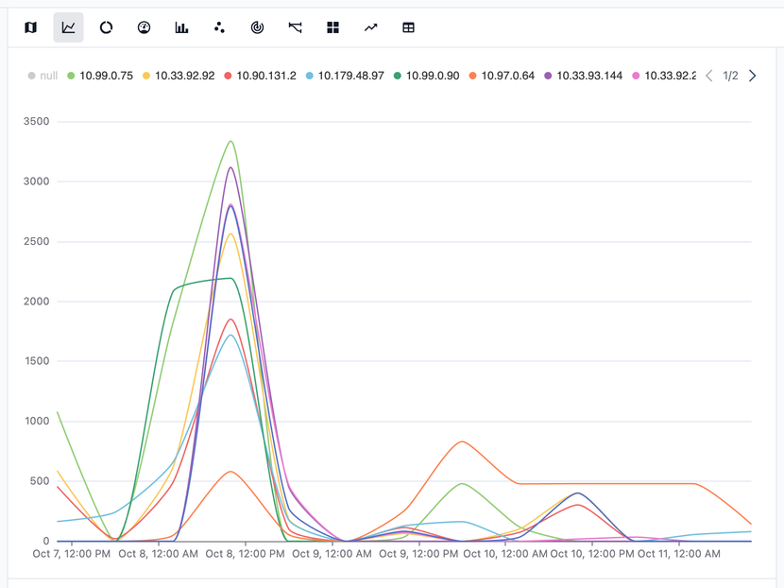Click the orange 10.97.0.64 legend dot

pos(473,76)
